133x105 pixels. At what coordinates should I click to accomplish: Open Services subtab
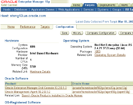tap(88, 10)
